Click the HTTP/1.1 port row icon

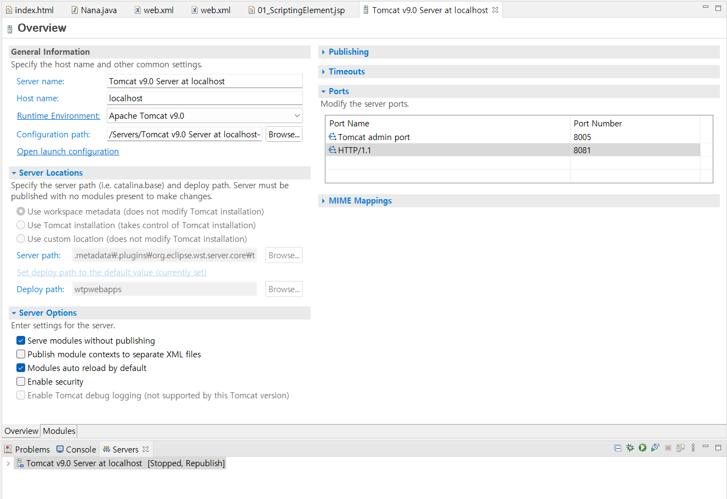click(333, 150)
